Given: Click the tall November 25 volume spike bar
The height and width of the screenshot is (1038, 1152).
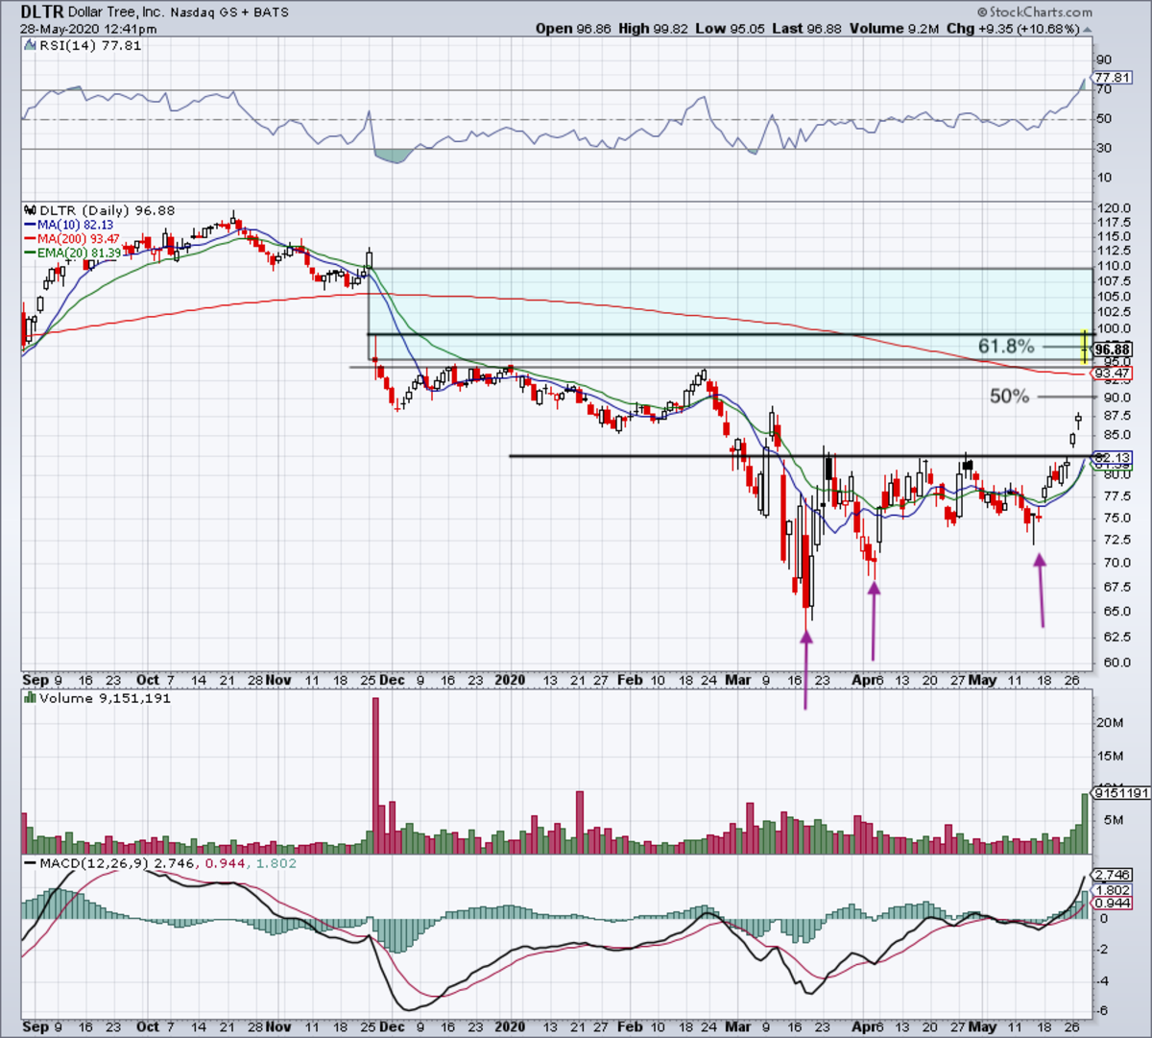Looking at the screenshot, I should tap(375, 776).
